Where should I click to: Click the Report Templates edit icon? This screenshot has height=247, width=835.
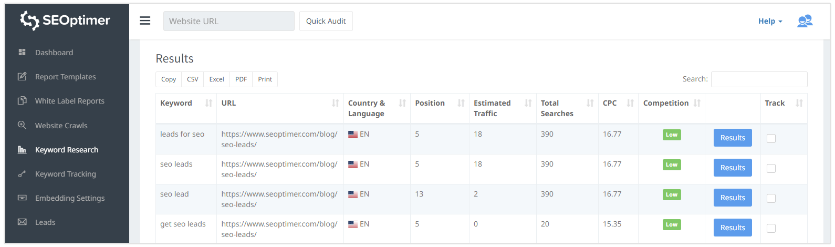22,77
